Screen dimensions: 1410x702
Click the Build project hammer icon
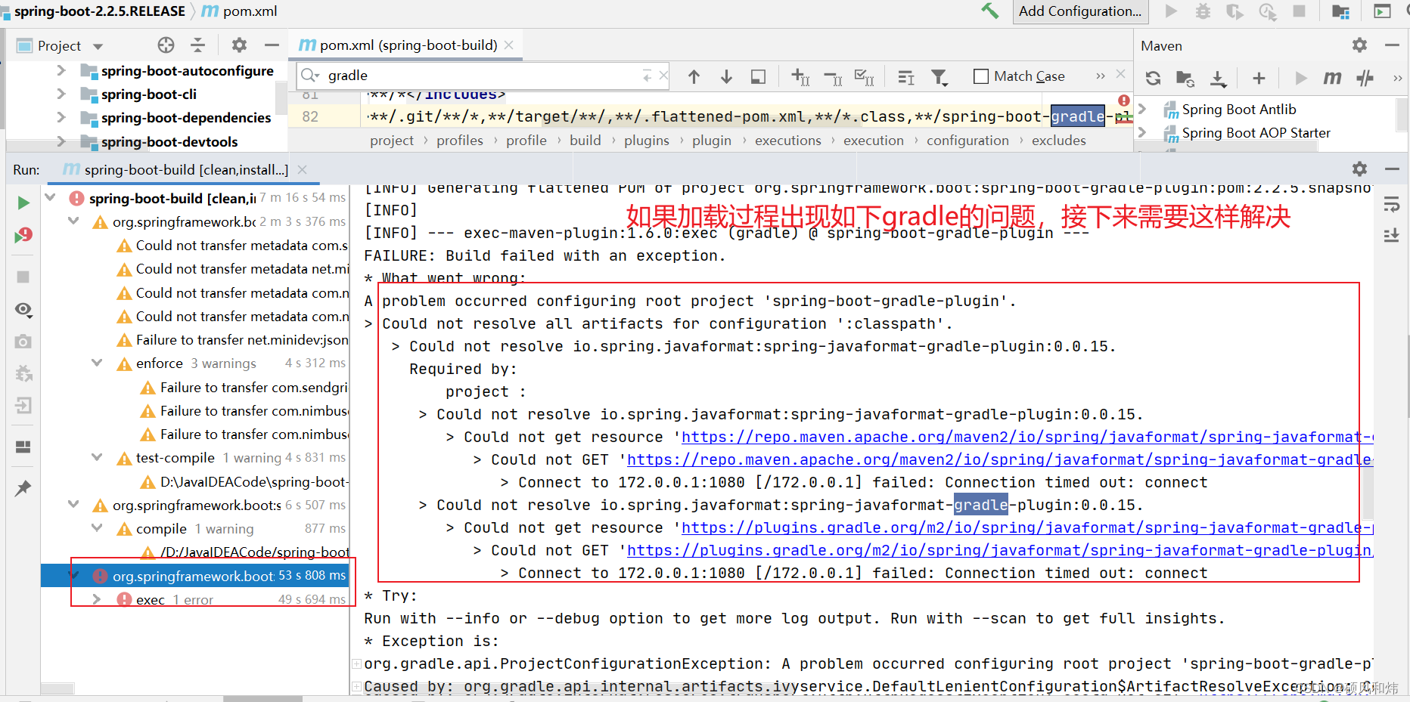click(x=989, y=11)
